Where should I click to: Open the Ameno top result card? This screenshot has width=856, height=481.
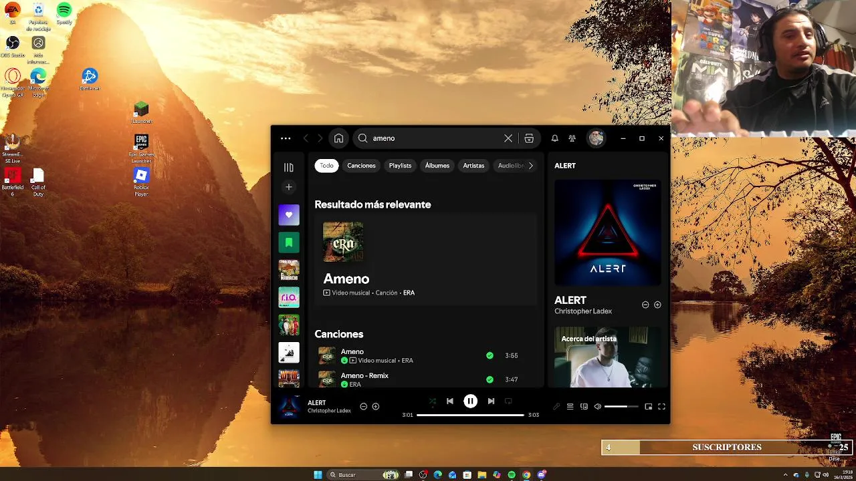pos(426,260)
